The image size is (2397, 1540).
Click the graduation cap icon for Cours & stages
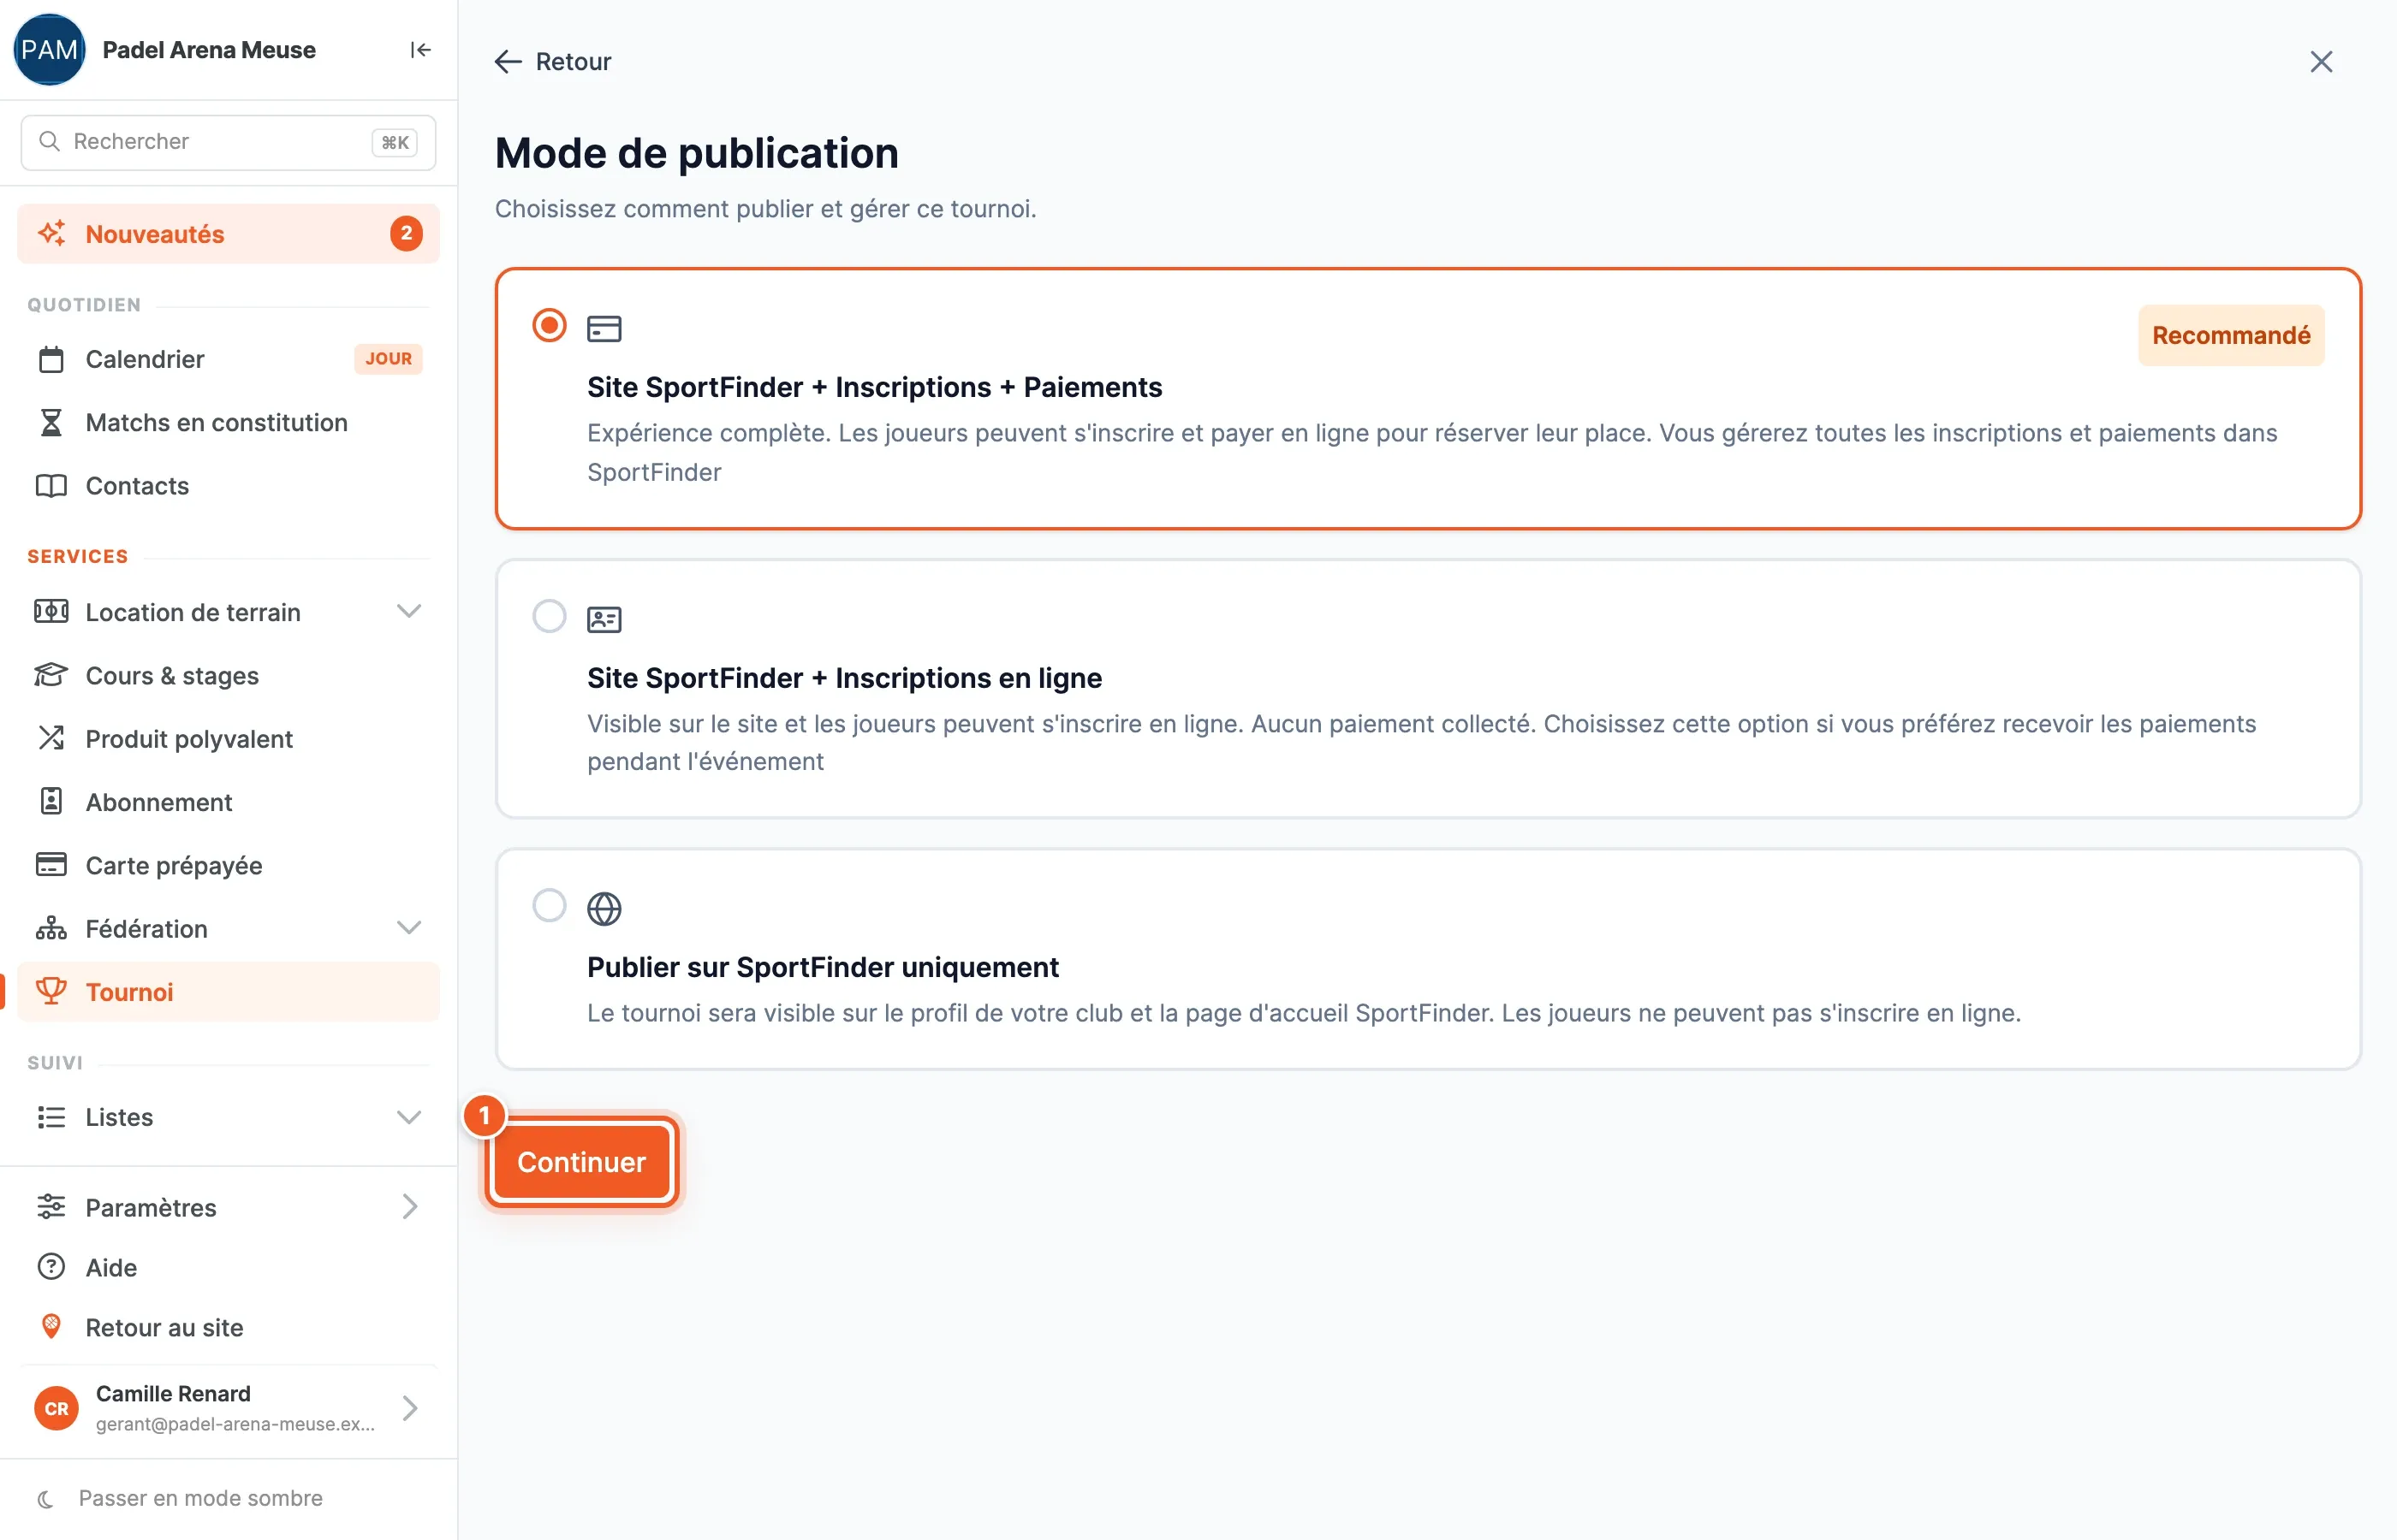tap(51, 675)
